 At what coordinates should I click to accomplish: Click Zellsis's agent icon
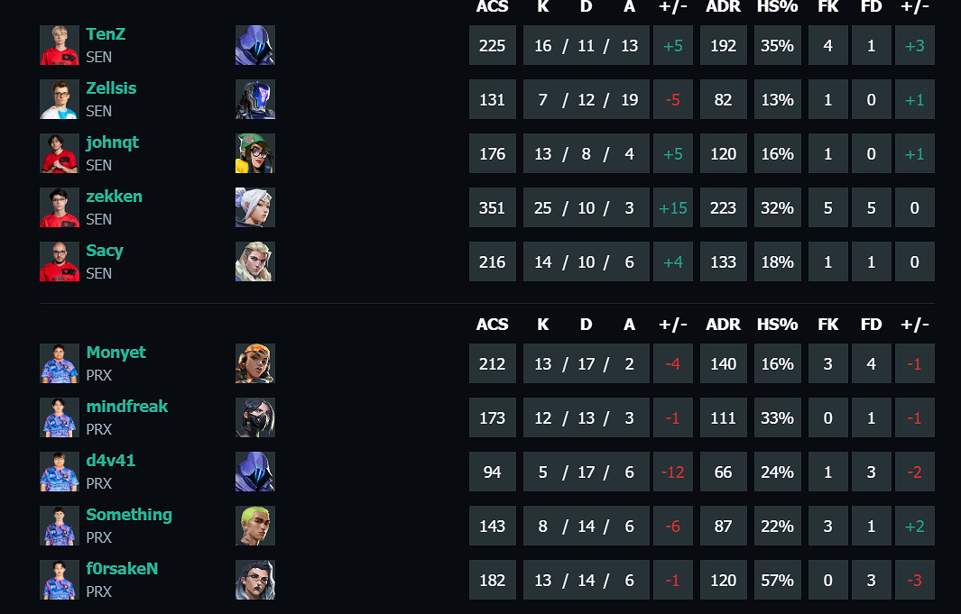click(x=254, y=99)
